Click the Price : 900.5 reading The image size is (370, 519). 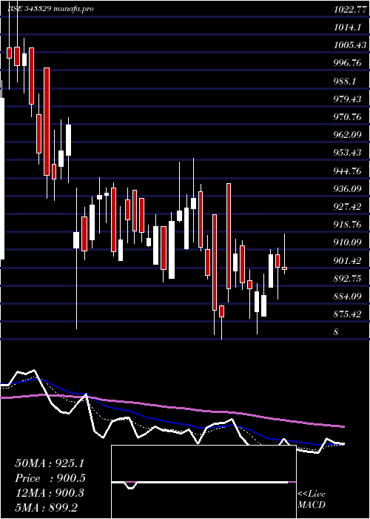[50, 478]
